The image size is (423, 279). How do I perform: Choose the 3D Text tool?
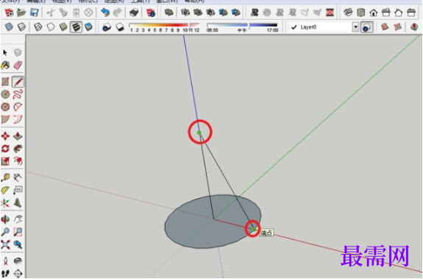tap(18, 202)
